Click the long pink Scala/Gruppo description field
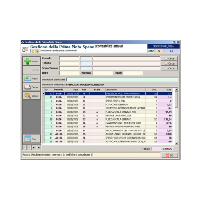This screenshot has height=201, width=201. tap(126, 68)
